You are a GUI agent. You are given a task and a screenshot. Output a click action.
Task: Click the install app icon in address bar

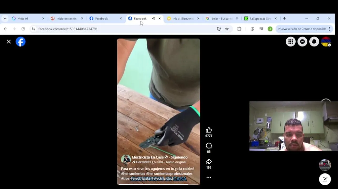[x=219, y=29]
